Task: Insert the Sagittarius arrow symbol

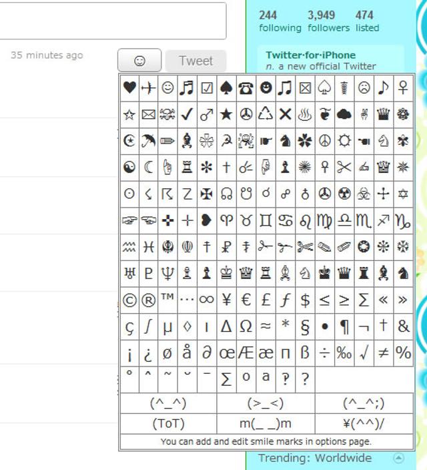Action: pyautogui.click(x=383, y=220)
